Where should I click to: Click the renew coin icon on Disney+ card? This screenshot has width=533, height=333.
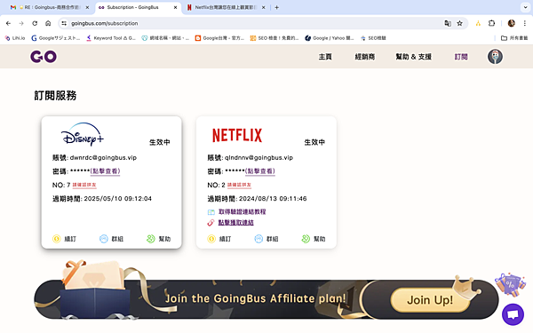click(57, 239)
